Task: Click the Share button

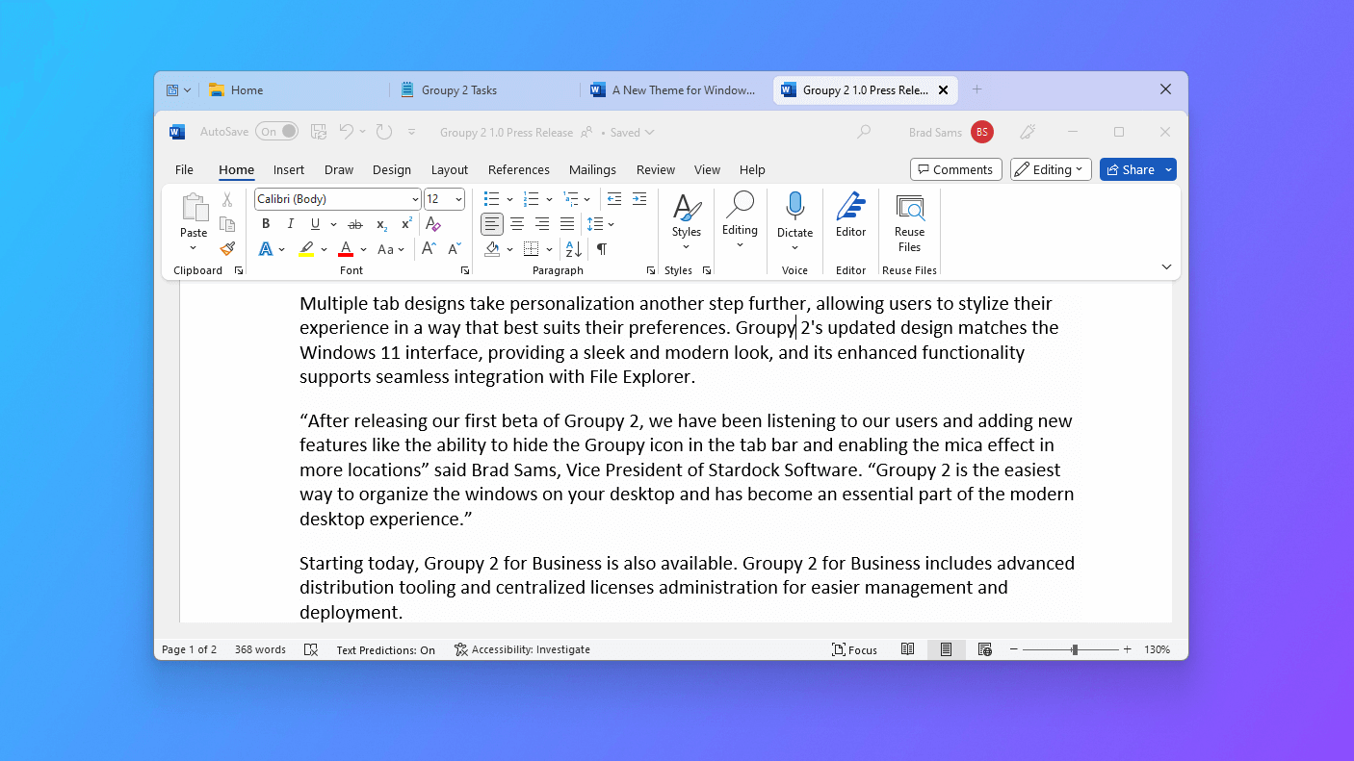Action: coord(1130,169)
